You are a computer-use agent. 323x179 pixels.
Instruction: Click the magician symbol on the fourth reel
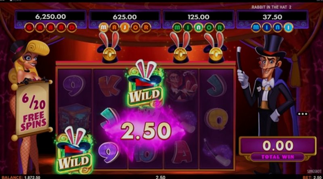coord(181,85)
